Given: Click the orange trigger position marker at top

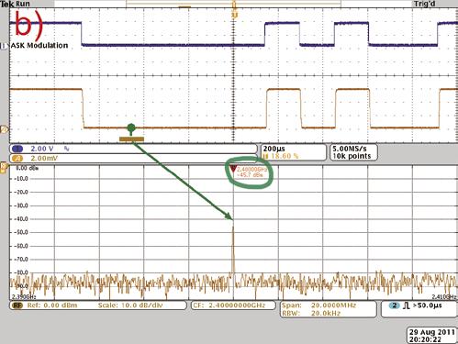Looking at the screenshot, I should [x=234, y=15].
